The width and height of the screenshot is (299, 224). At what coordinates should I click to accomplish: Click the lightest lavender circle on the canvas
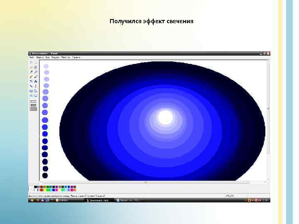coord(46,66)
